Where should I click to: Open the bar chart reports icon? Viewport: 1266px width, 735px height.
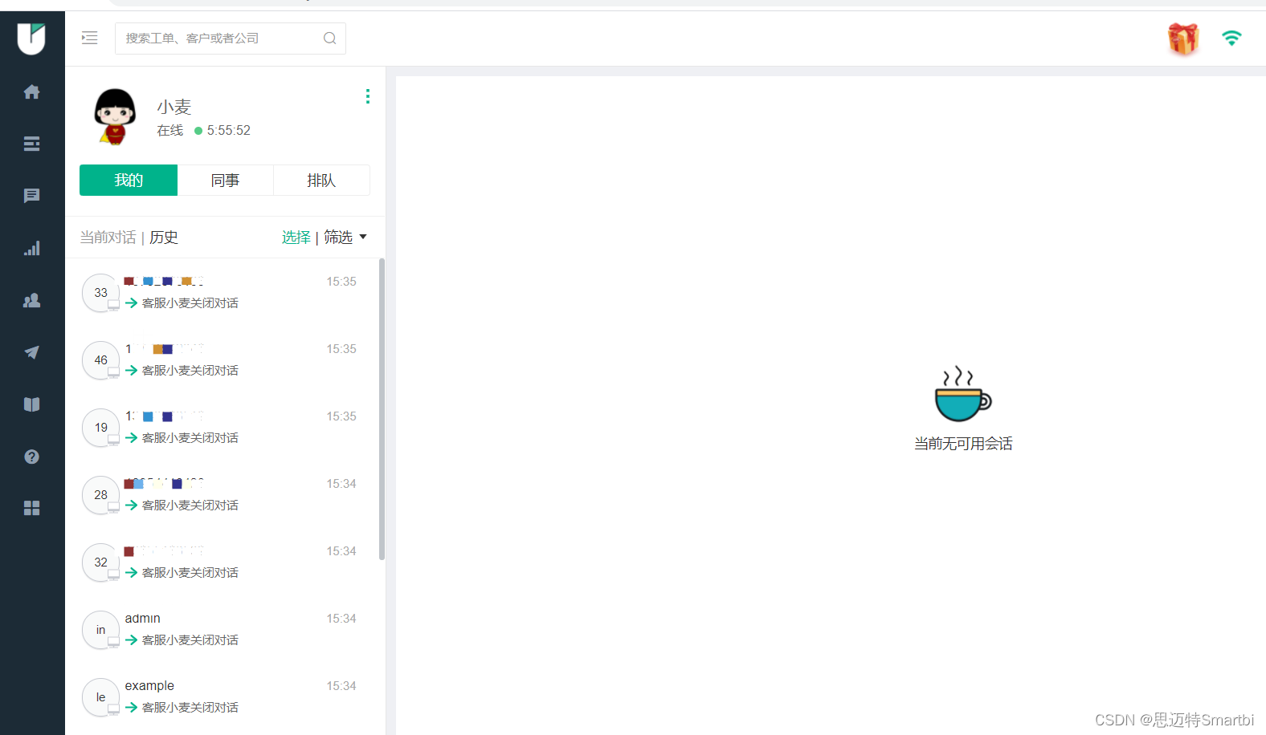click(x=32, y=248)
